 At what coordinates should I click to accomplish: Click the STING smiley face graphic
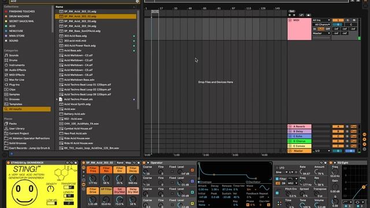click(x=24, y=192)
